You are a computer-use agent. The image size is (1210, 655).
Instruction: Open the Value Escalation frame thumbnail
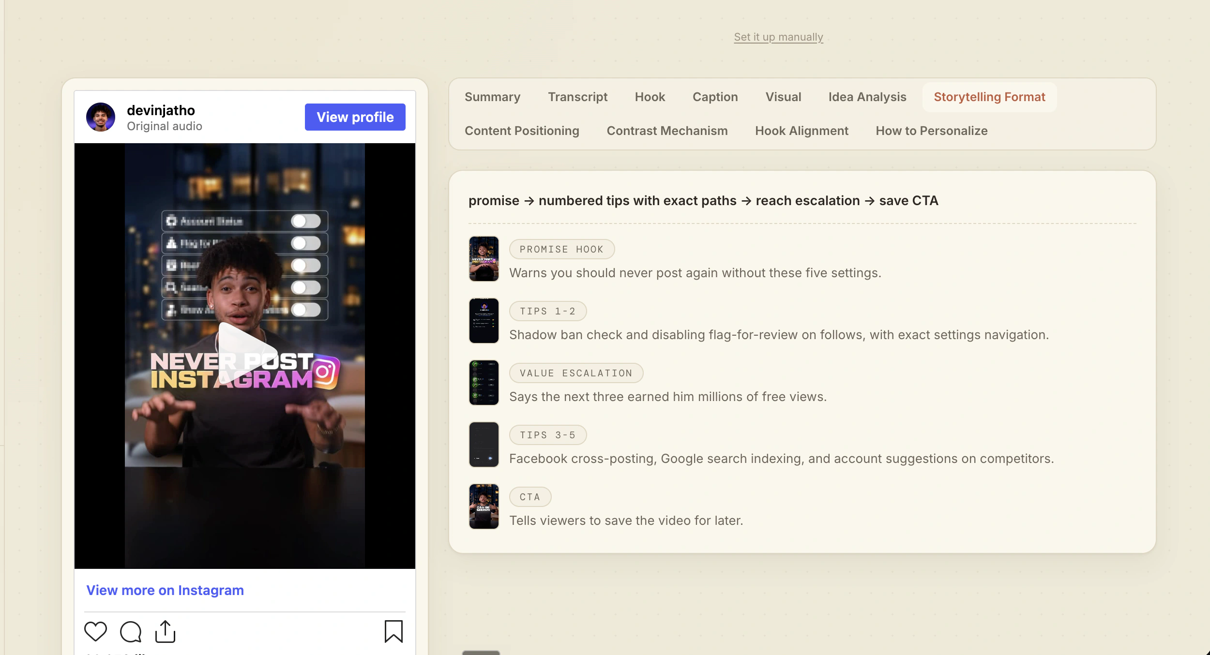pos(484,383)
